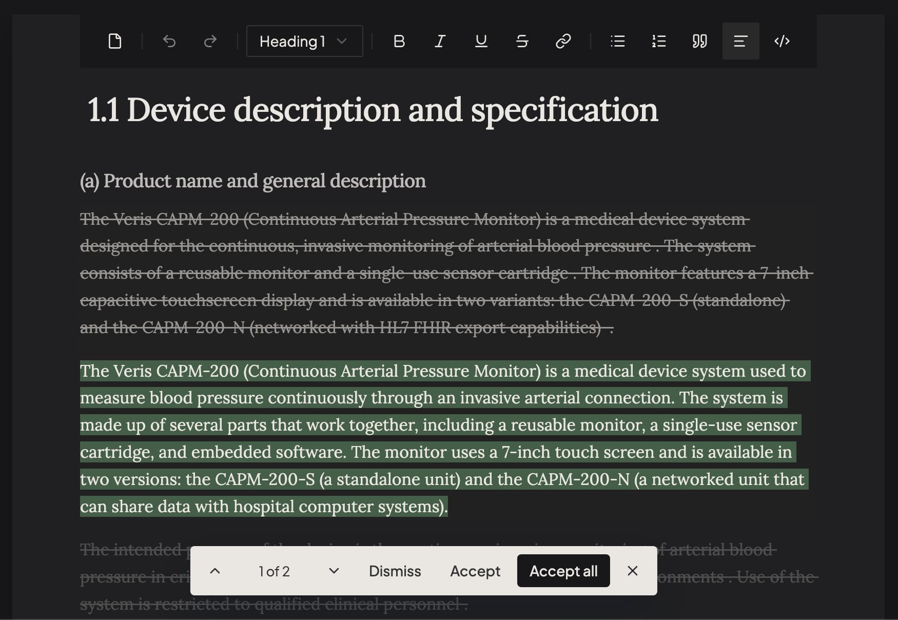The image size is (898, 620).
Task: Go to previous suggestion with up chevron
Action: coord(215,571)
